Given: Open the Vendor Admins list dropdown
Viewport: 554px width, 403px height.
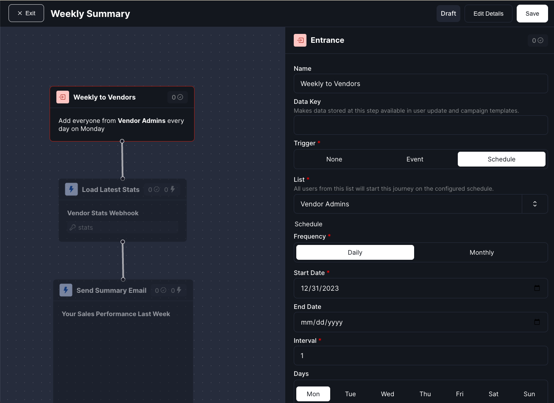Looking at the screenshot, I should (x=535, y=204).
